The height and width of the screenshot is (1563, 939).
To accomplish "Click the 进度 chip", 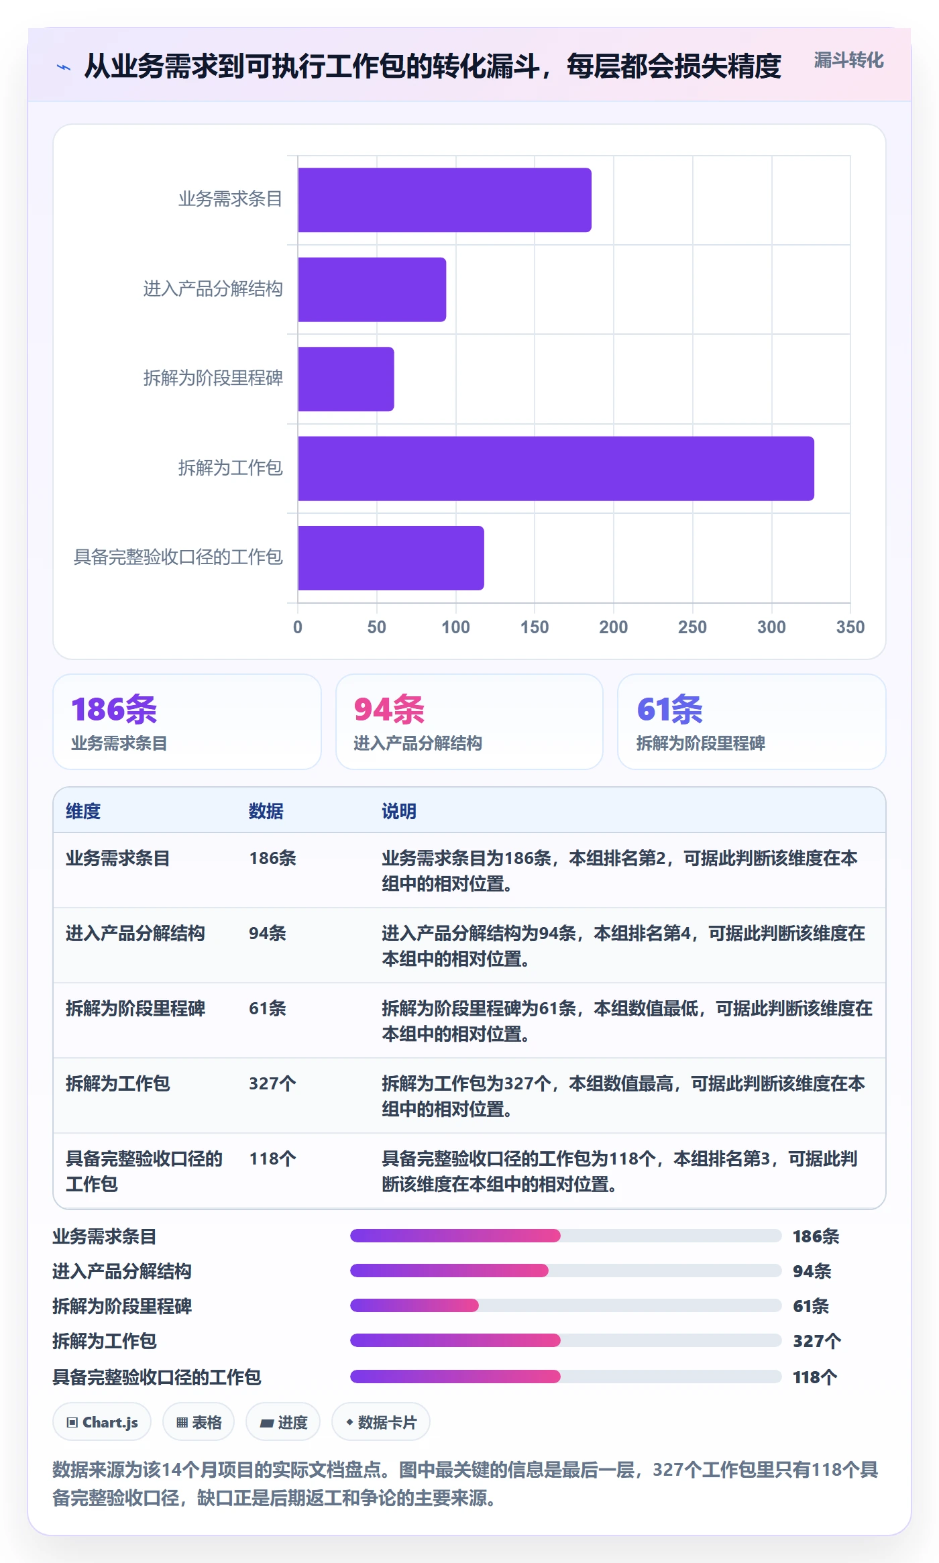I will coord(283,1421).
